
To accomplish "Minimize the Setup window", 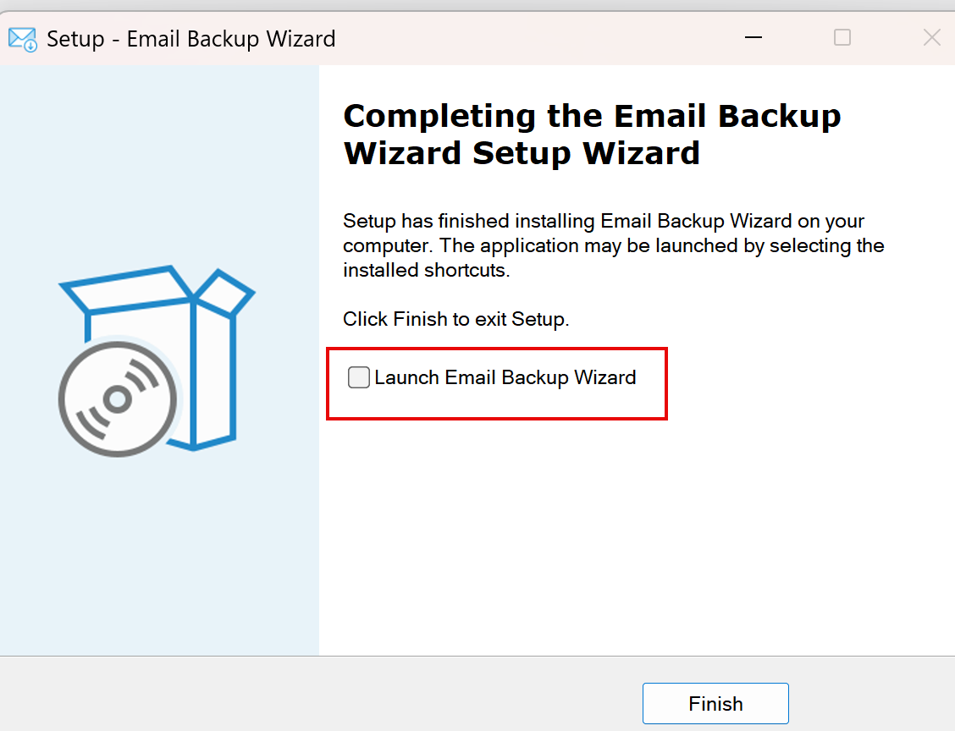I will click(x=753, y=38).
